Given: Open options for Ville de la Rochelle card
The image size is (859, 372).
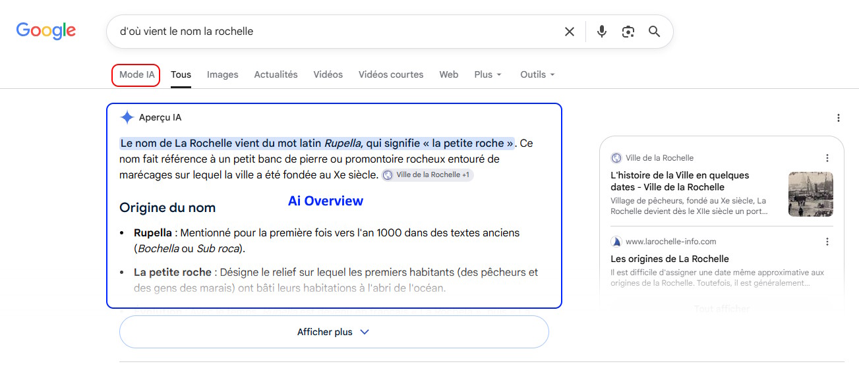Looking at the screenshot, I should pyautogui.click(x=827, y=158).
